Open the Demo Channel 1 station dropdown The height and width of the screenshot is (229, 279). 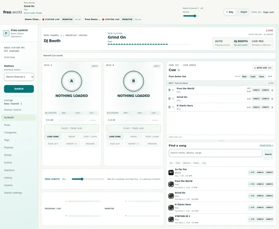pos(19,77)
